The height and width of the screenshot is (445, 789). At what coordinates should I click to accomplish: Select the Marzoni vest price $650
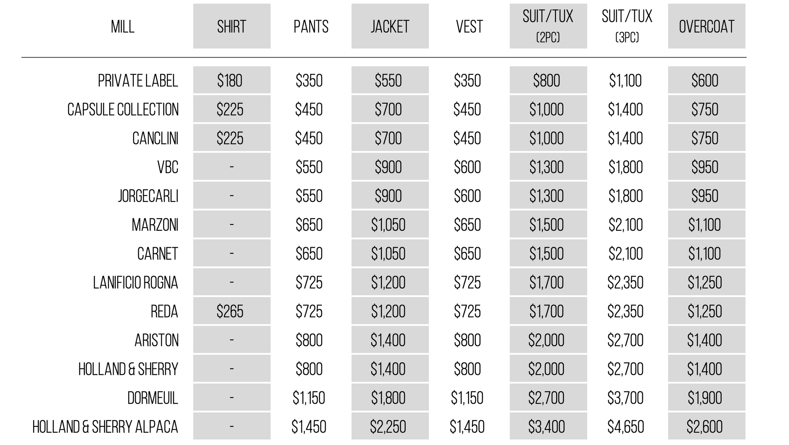tap(467, 225)
